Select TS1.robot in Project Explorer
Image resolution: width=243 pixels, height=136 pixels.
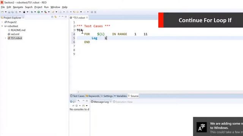click(x=16, y=38)
